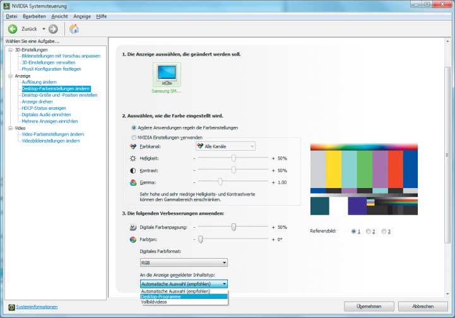
Task: Open 'Videobildeinstellungen ändern'
Action: click(x=50, y=141)
